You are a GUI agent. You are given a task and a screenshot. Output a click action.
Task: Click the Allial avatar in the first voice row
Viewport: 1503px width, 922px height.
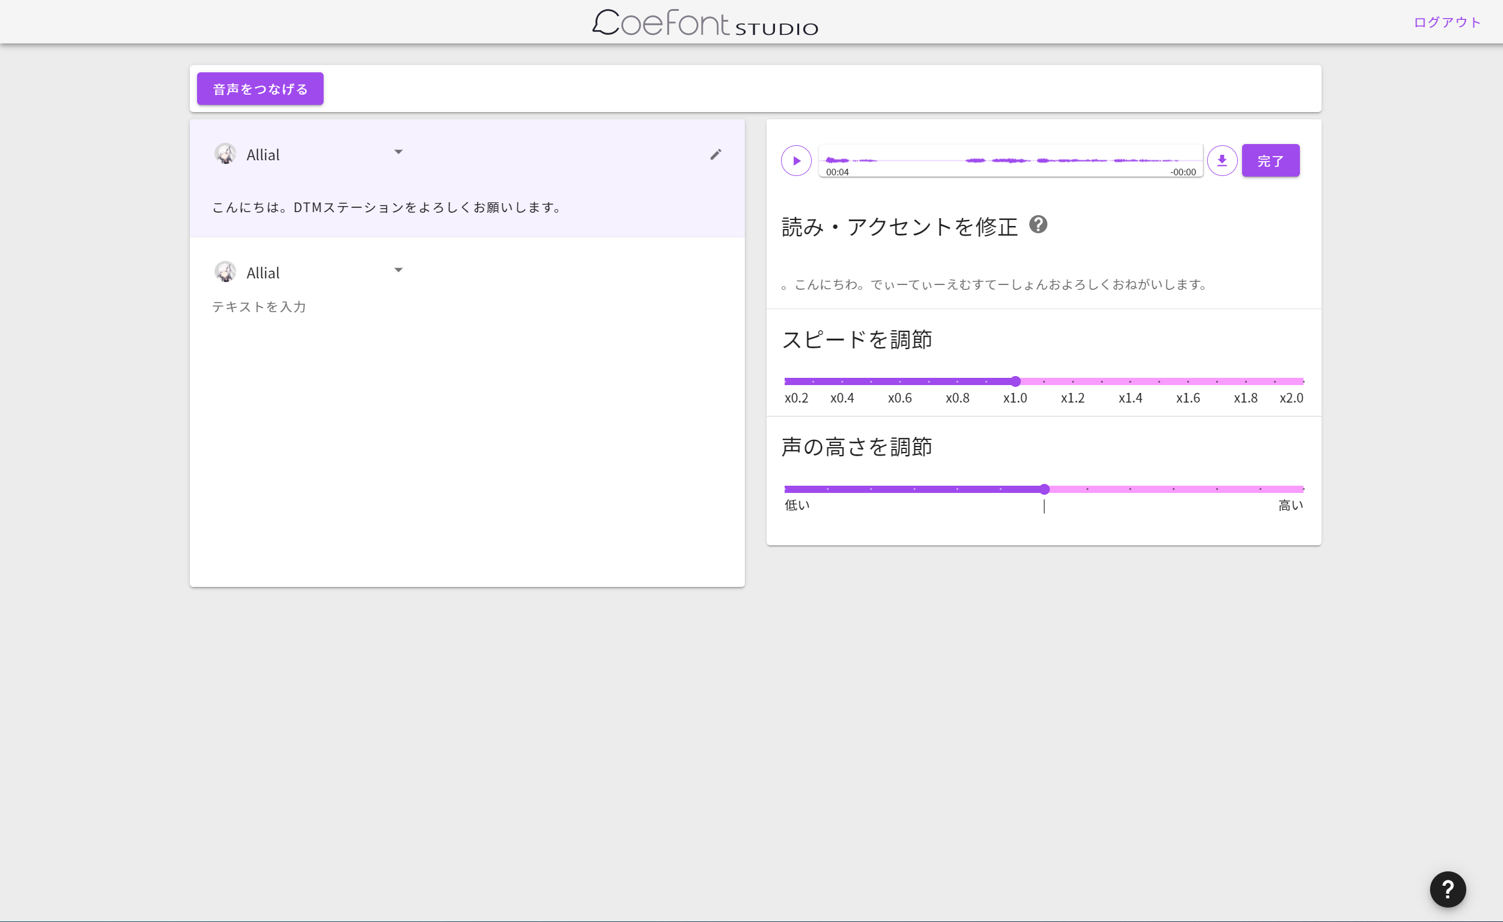tap(225, 154)
